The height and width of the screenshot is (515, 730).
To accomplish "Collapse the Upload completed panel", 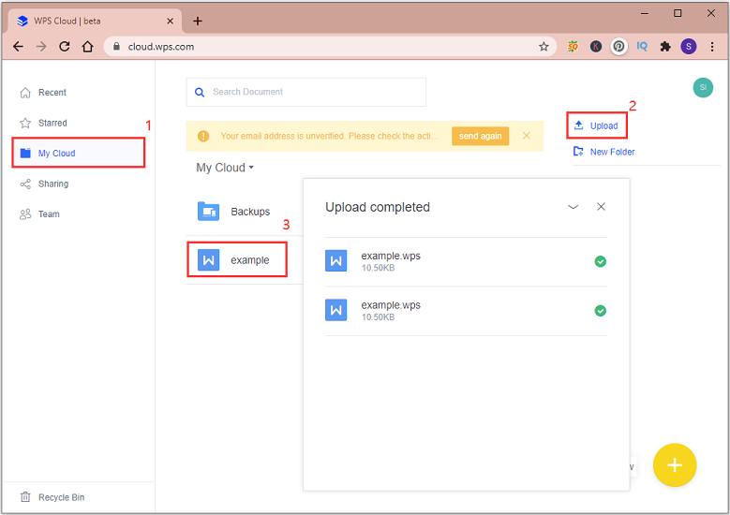I will coord(574,207).
